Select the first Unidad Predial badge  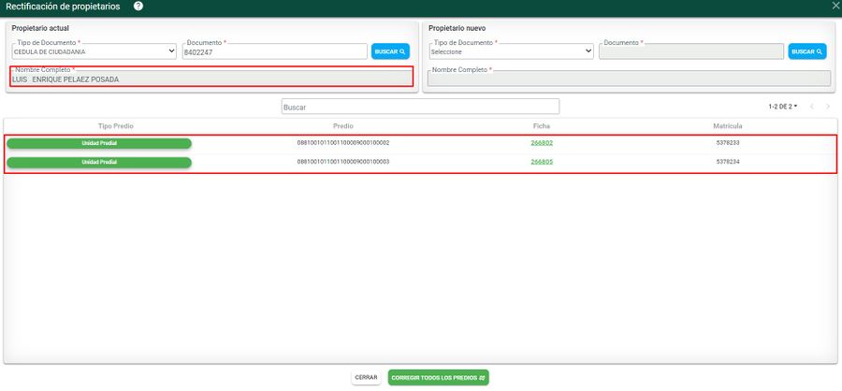pyautogui.click(x=99, y=143)
